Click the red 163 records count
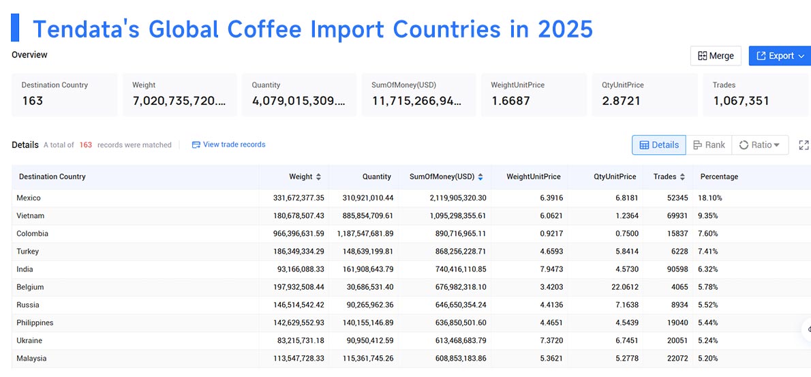This screenshot has width=811, height=377. pos(86,145)
